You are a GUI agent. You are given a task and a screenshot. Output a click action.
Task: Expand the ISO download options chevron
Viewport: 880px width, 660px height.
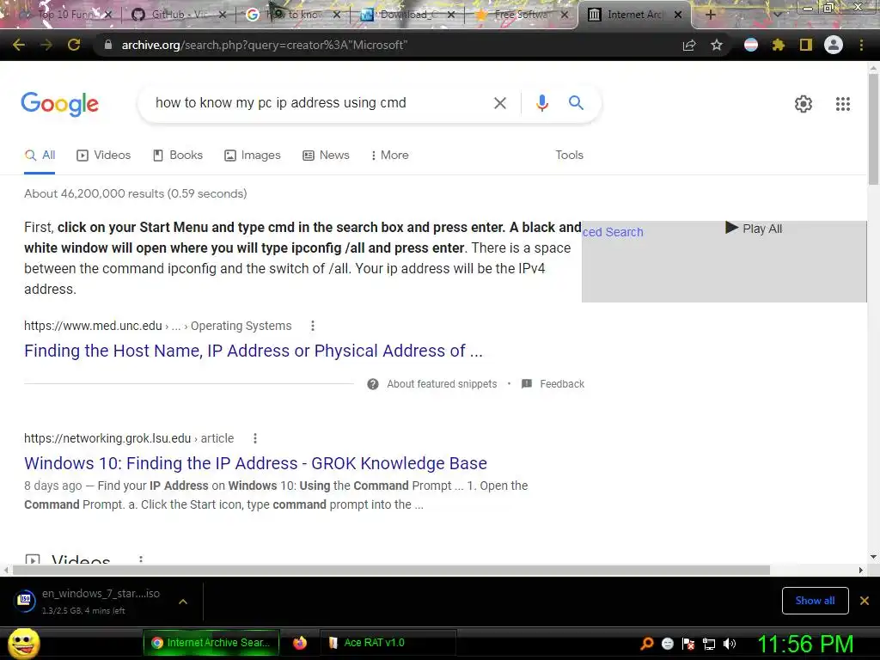(183, 602)
